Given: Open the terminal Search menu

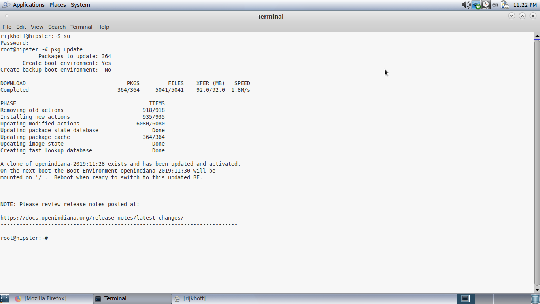Looking at the screenshot, I should click(x=57, y=27).
